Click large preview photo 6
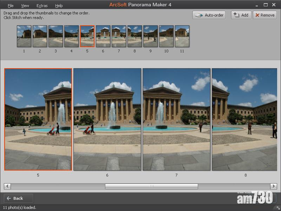 [x=107, y=119]
